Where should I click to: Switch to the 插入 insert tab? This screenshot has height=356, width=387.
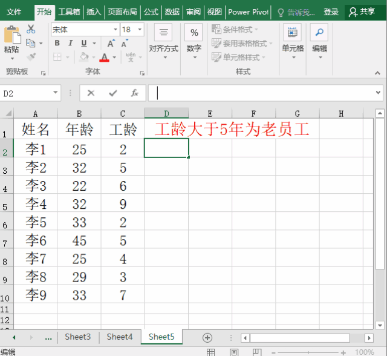pyautogui.click(x=94, y=12)
